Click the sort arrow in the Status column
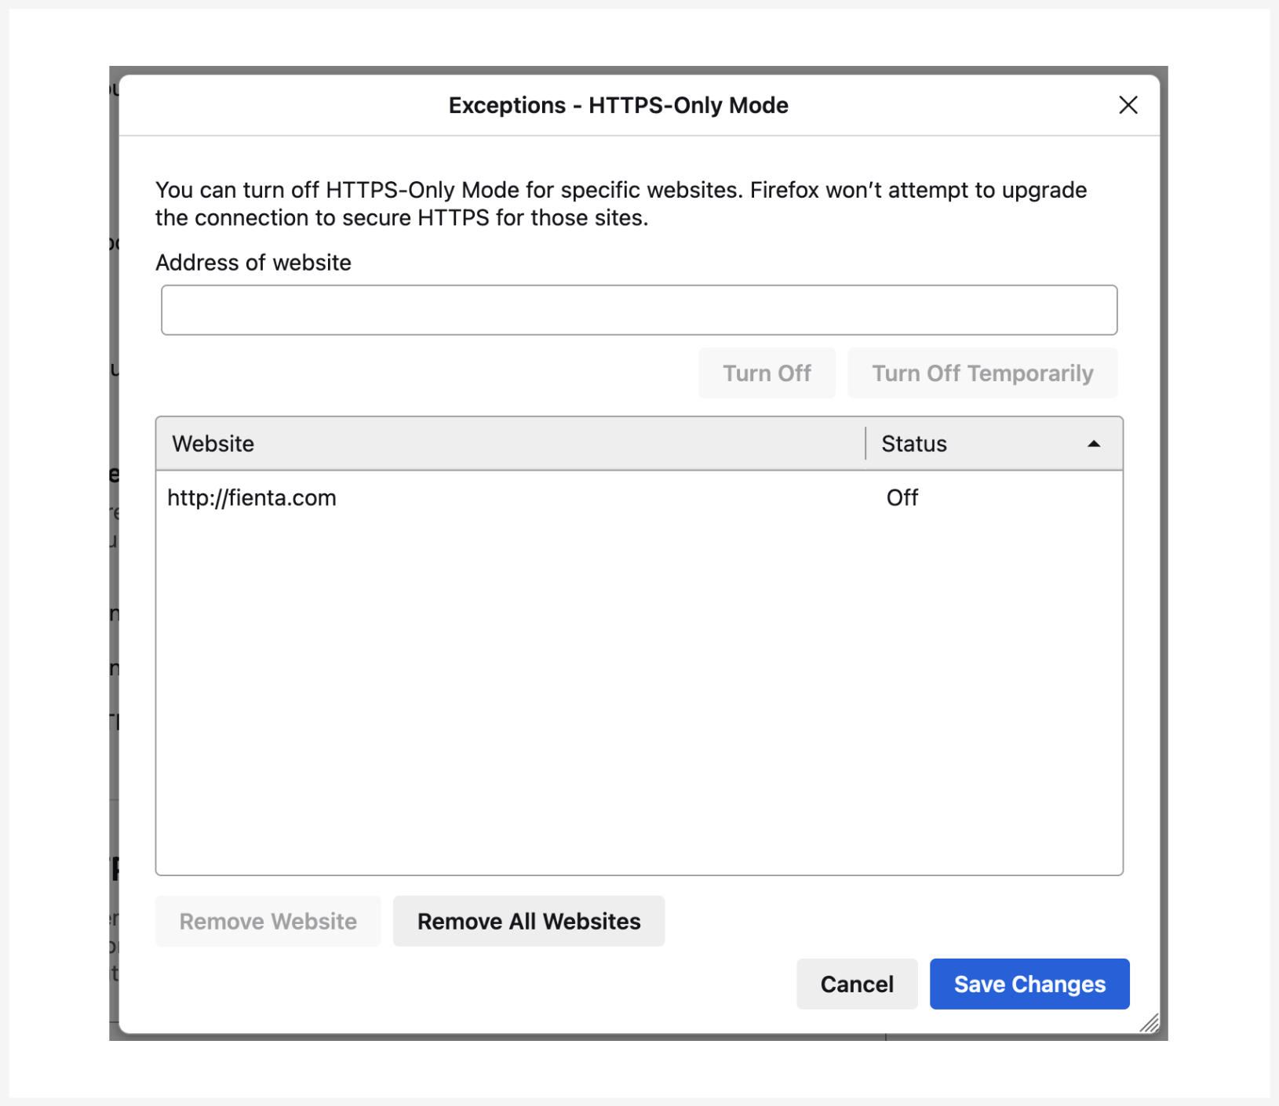Image resolution: width=1279 pixels, height=1106 pixels. pos(1093,444)
